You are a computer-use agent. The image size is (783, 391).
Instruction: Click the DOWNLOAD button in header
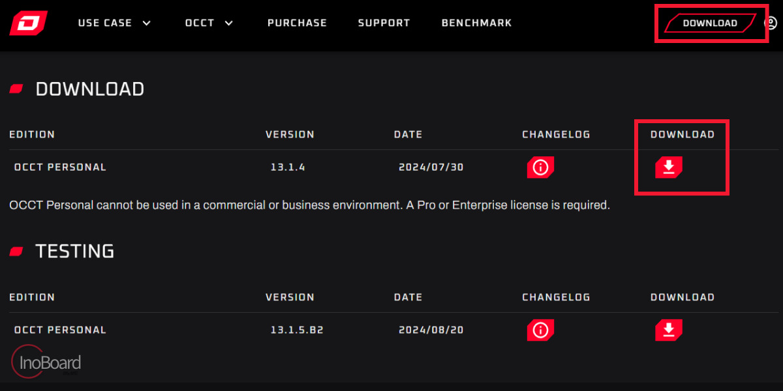[710, 23]
